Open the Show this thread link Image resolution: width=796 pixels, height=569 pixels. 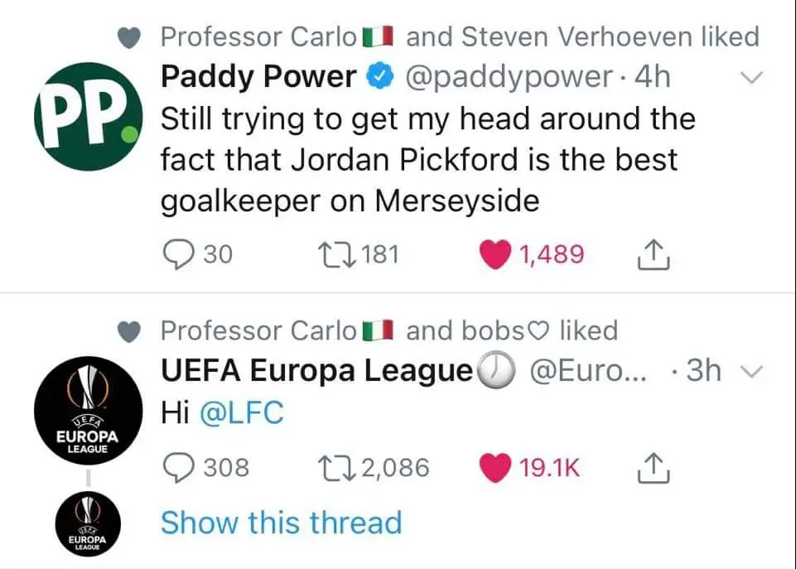[281, 523]
